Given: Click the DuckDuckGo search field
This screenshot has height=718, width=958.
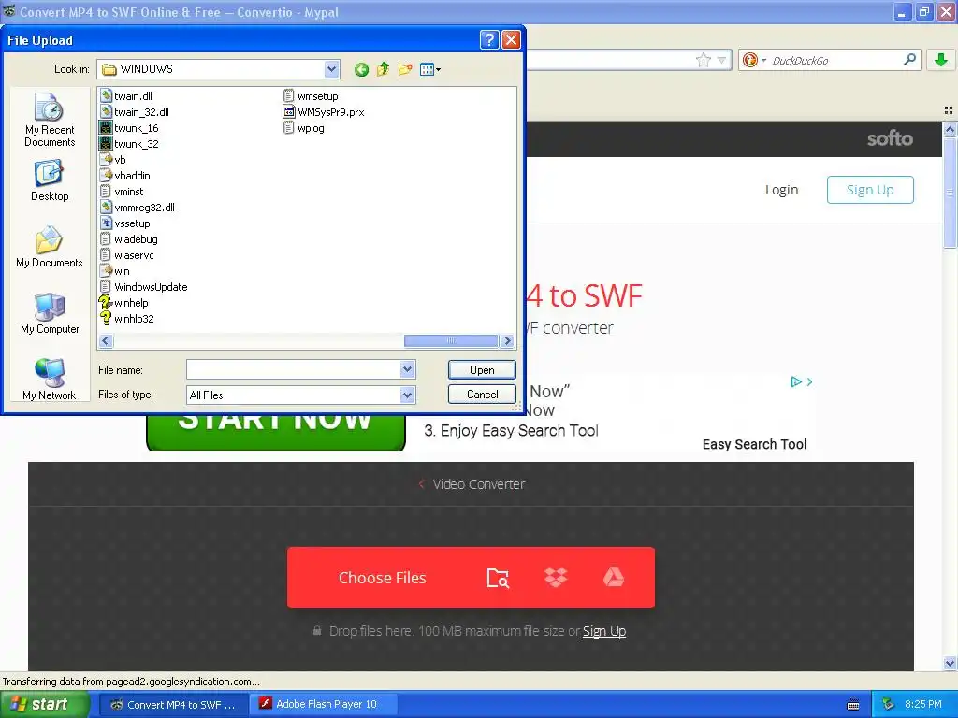Looking at the screenshot, I should 835,60.
